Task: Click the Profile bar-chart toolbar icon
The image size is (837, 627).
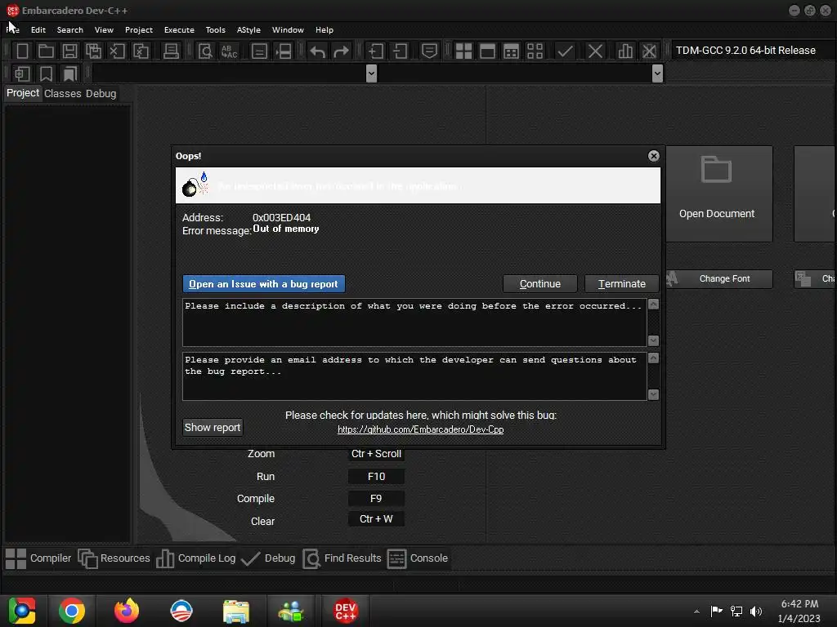Action: click(x=625, y=51)
